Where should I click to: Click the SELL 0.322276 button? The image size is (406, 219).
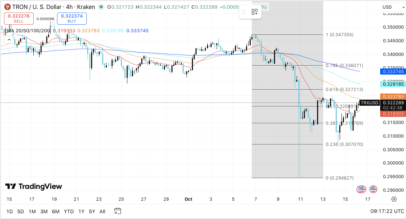19,18
